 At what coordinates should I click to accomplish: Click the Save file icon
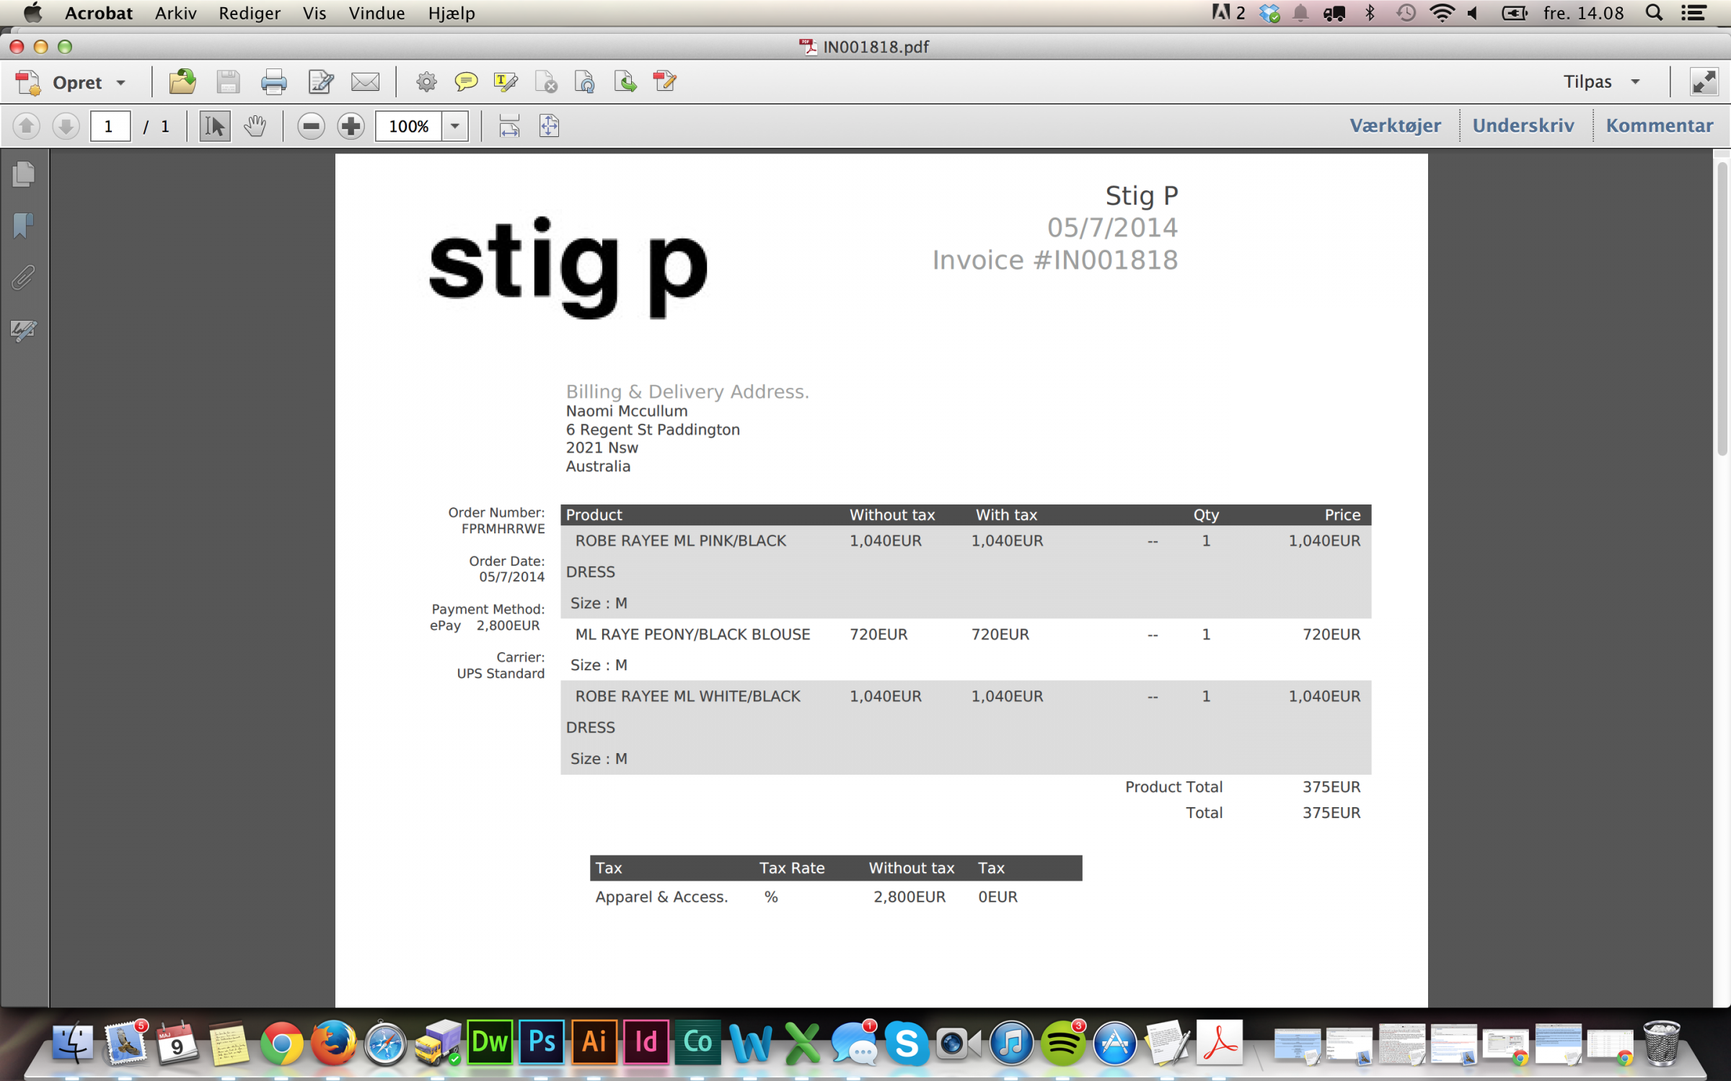228,82
